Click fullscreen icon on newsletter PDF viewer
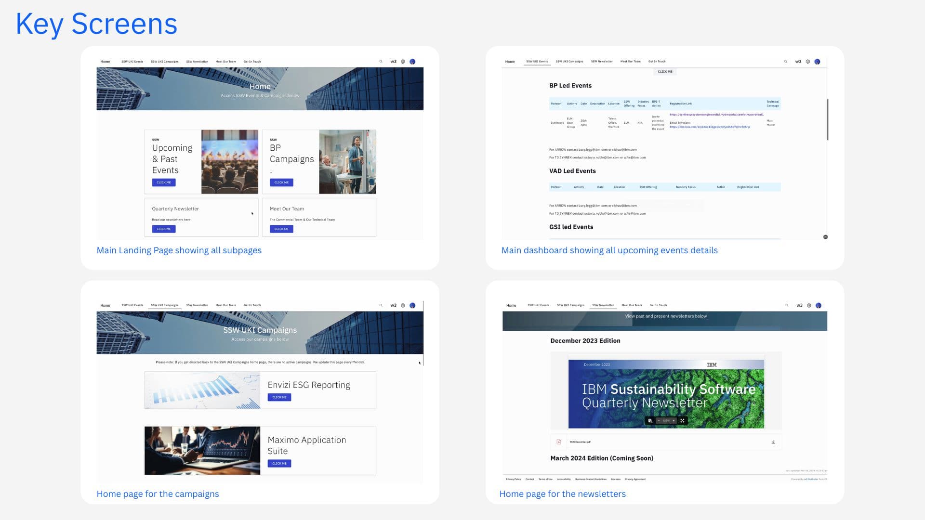 pos(682,421)
